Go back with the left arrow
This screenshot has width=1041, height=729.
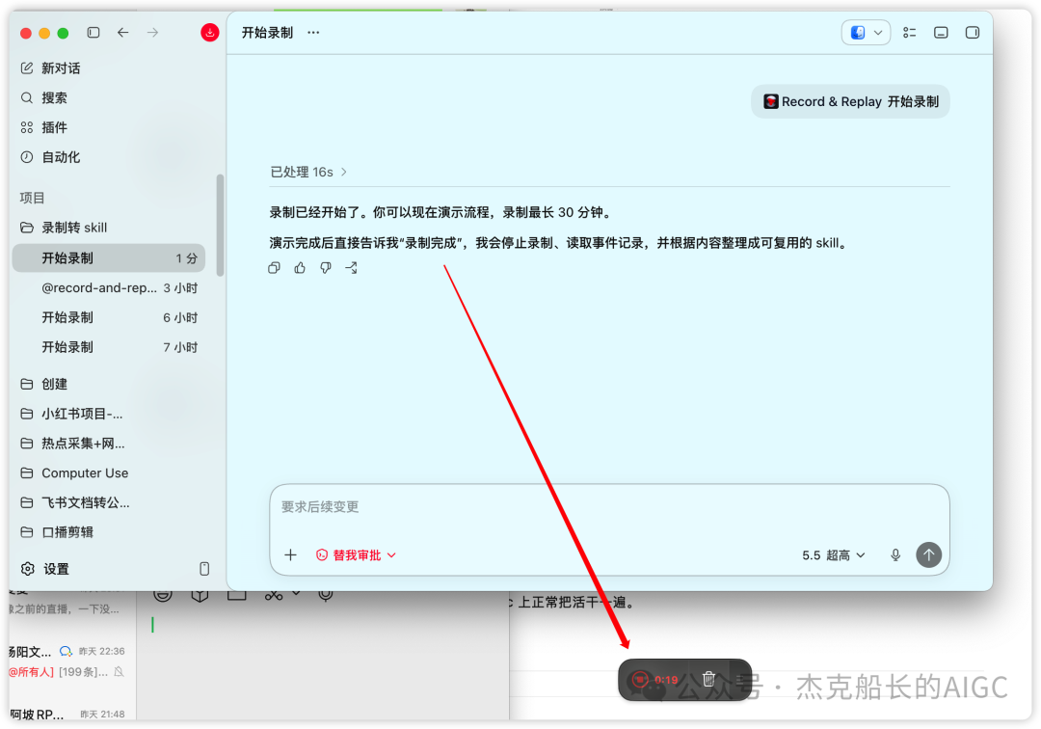[122, 33]
